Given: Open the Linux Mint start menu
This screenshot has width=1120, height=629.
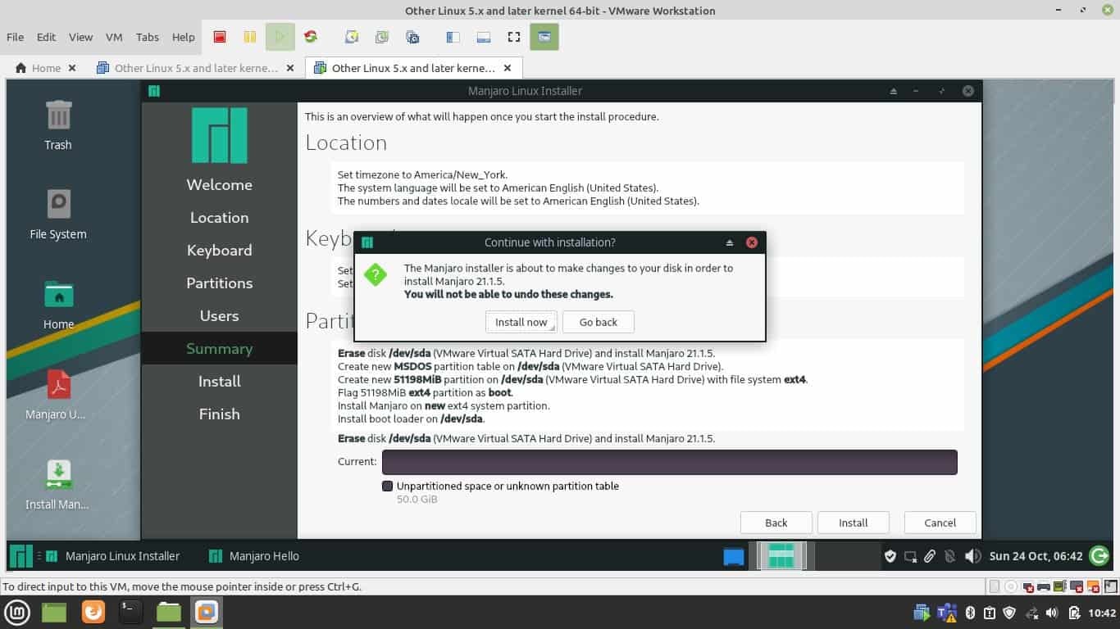Looking at the screenshot, I should 18,612.
